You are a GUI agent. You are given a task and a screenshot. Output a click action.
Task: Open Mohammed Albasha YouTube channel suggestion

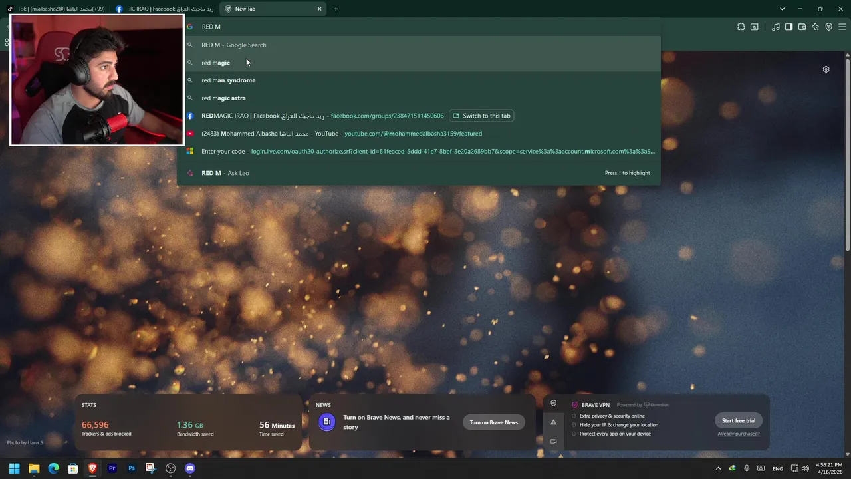[419, 134]
